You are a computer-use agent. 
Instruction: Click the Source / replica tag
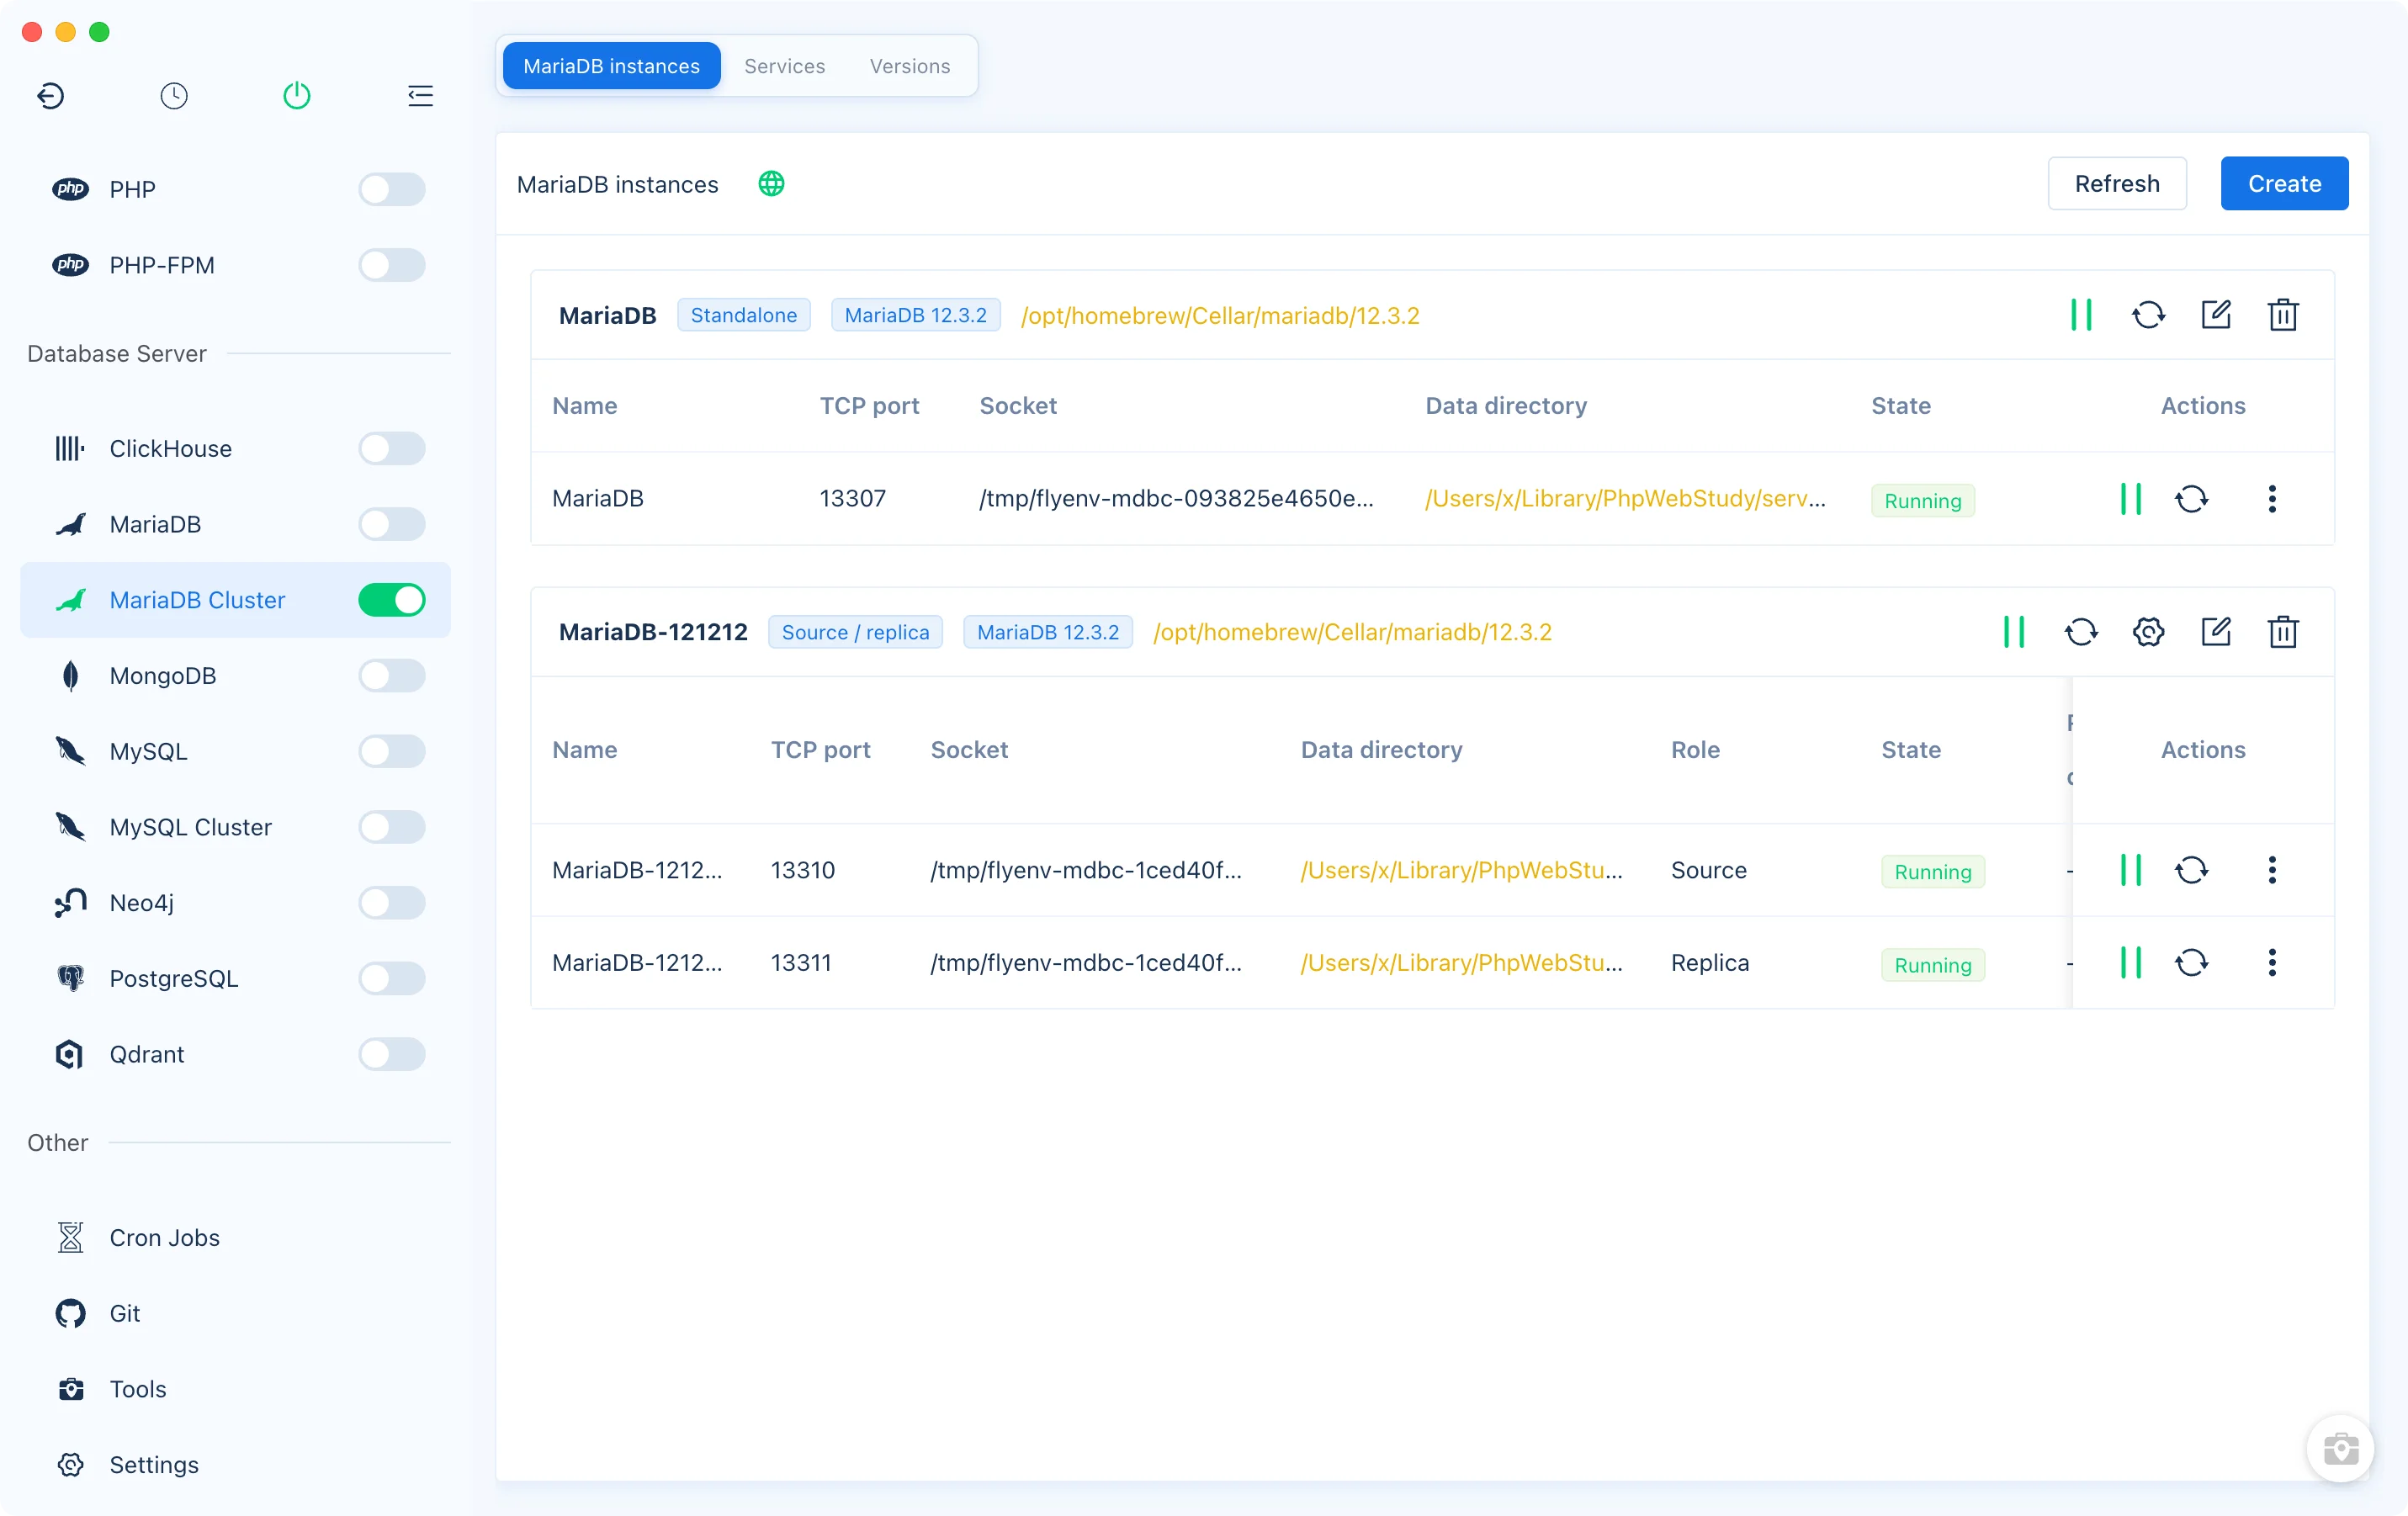[856, 632]
